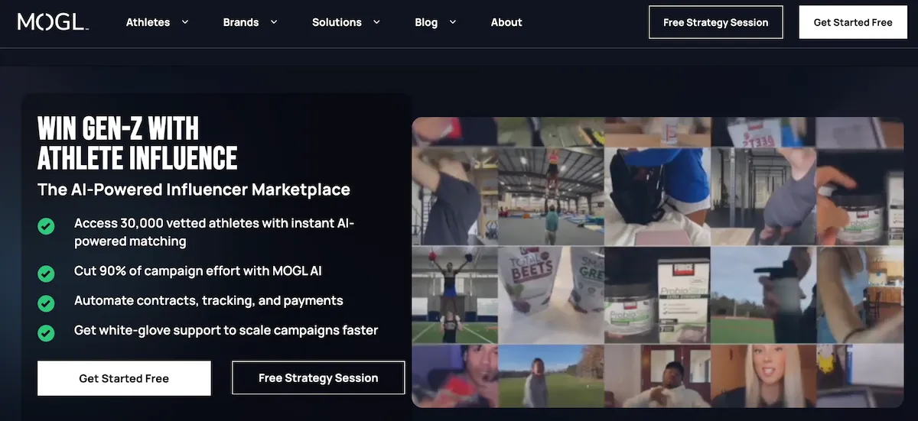Click Get Started Free below checklist
The width and height of the screenshot is (918, 421).
[124, 378]
